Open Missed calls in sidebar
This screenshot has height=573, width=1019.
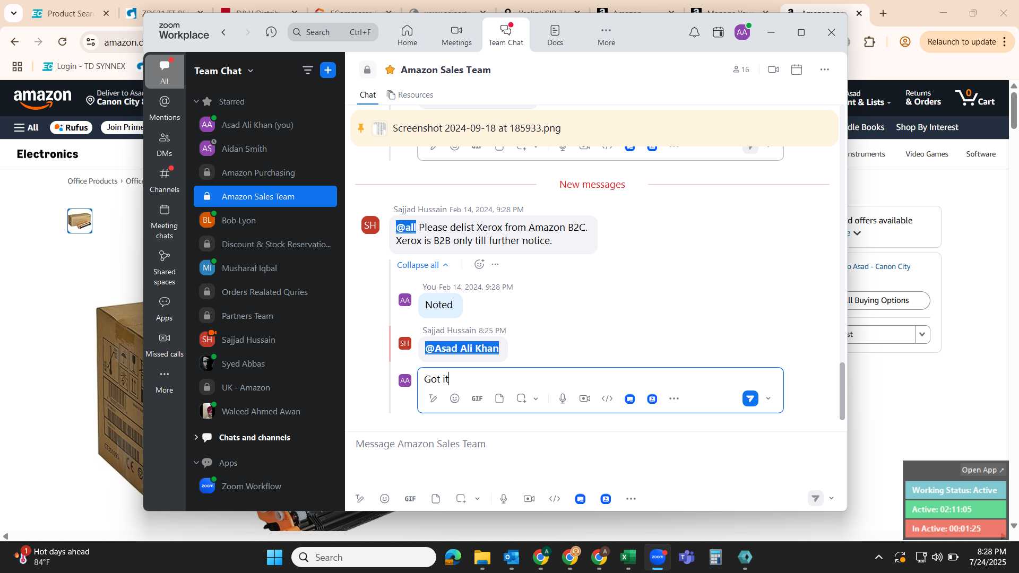pyautogui.click(x=165, y=345)
